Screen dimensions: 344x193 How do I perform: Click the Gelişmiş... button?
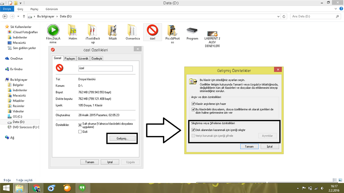[x=122, y=138]
